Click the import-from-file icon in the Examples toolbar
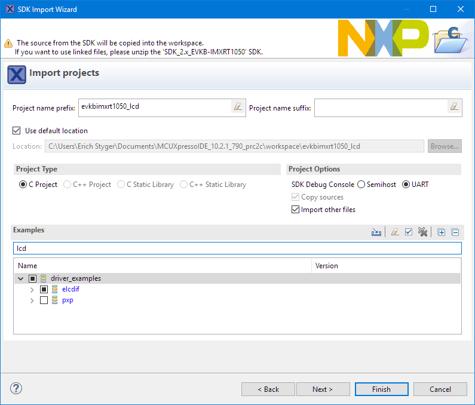Viewport: 475px width, 405px height. click(376, 232)
